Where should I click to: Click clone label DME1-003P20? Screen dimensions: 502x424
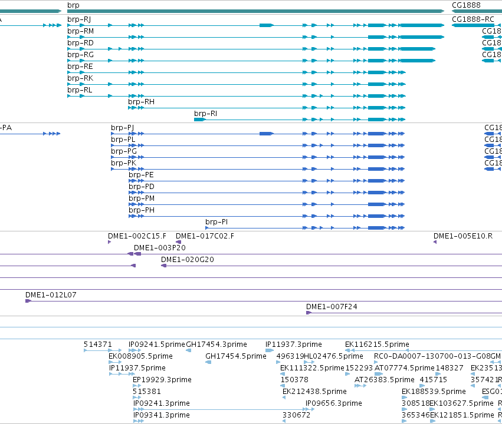point(160,248)
